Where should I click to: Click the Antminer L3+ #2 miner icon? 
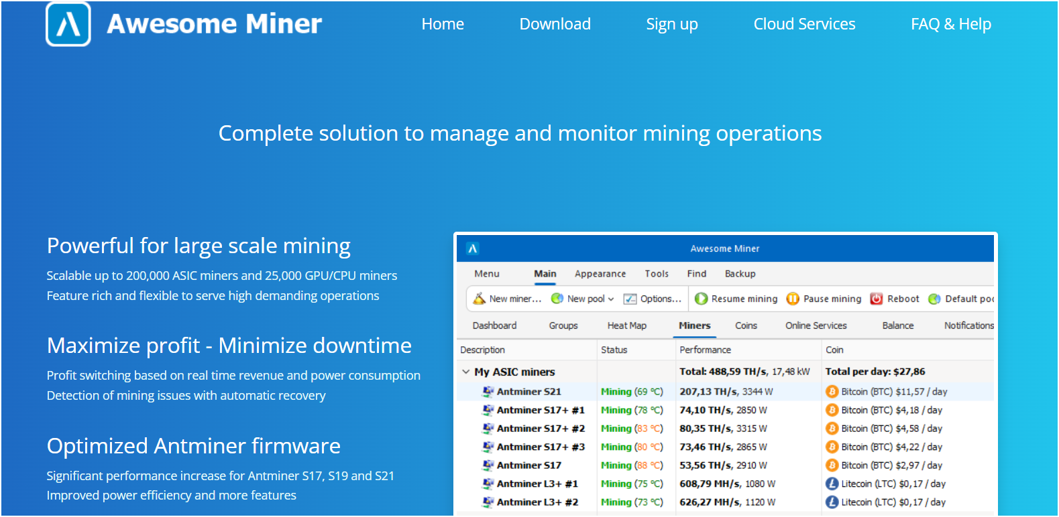pyautogui.click(x=488, y=502)
